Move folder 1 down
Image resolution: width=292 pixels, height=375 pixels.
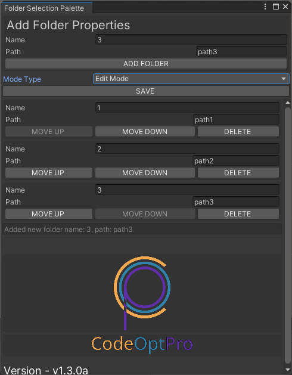tap(145, 132)
